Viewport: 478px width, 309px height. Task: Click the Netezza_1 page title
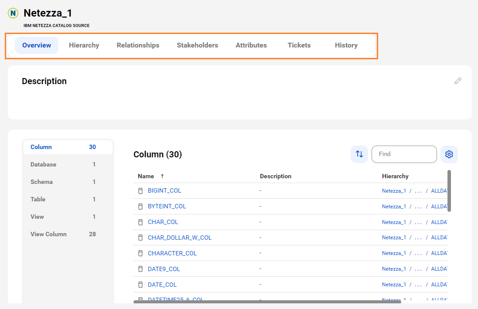[x=48, y=13]
